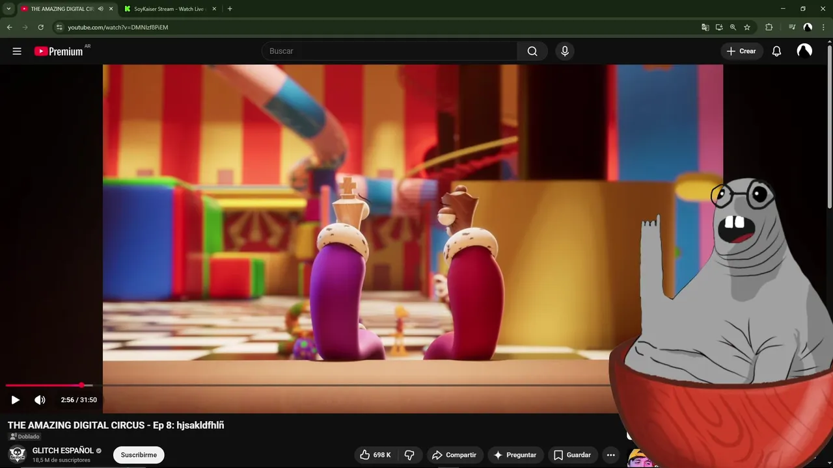Screen dimensions: 833x468
Task: Open the zoom magnifier in address bar
Action: pos(733,27)
